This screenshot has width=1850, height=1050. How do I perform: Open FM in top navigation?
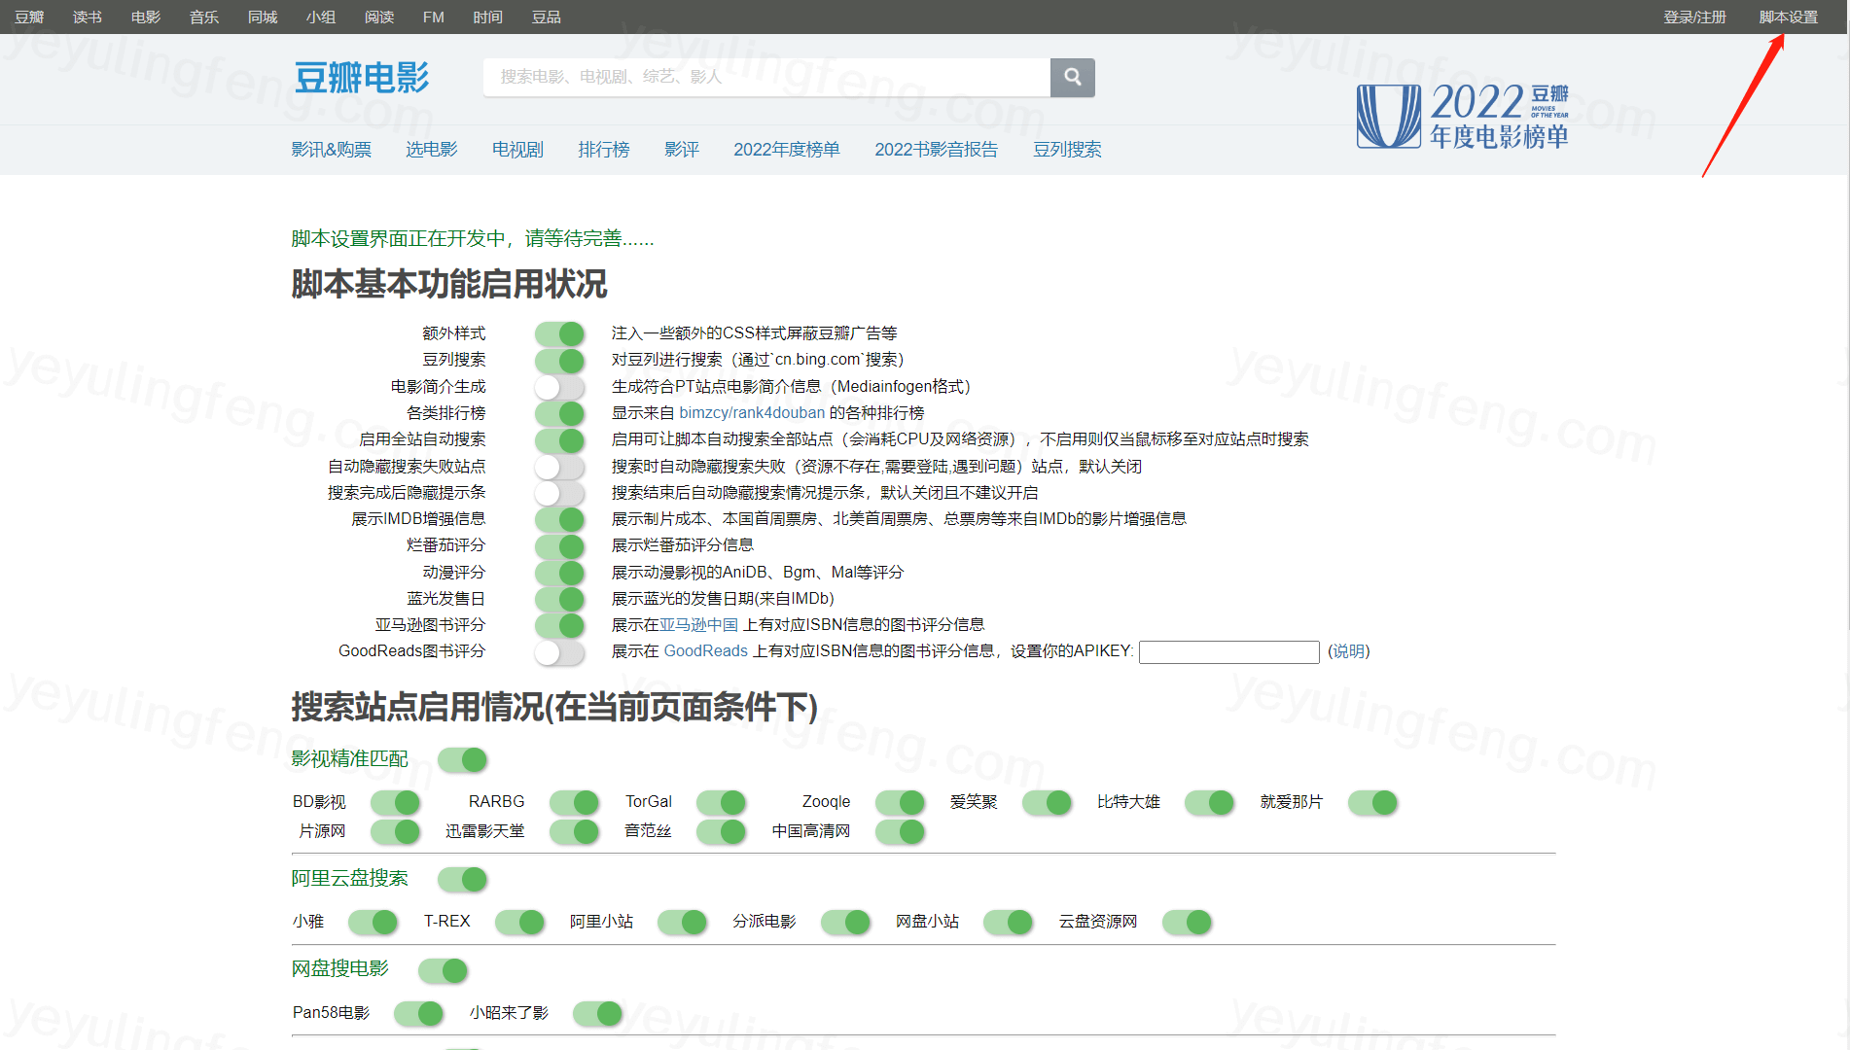click(434, 17)
